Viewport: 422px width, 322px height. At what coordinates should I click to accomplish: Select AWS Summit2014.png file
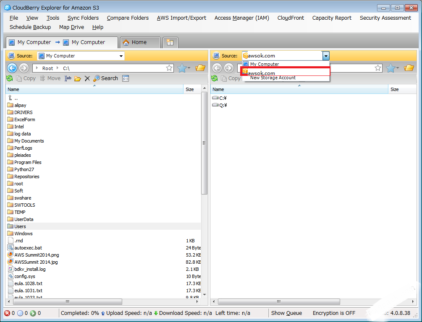103,255
